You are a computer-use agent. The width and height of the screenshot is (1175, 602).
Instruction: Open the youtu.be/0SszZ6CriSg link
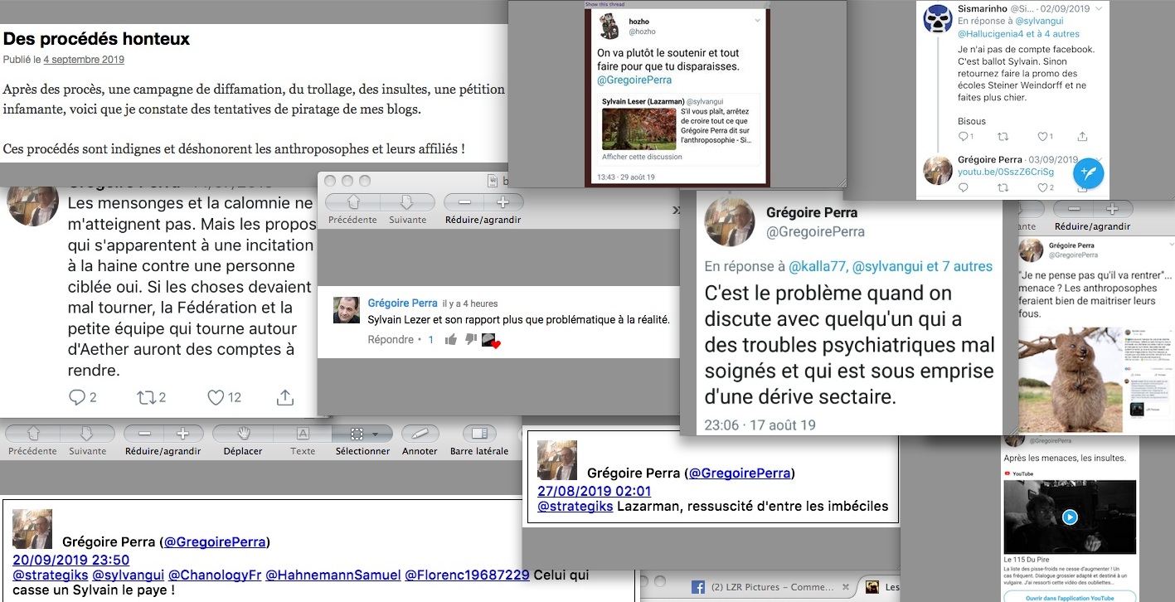point(1006,172)
